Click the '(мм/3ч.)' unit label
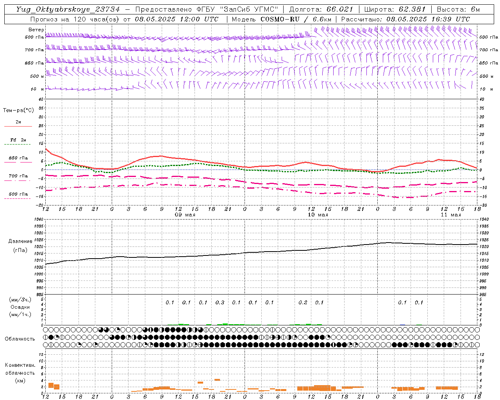 point(20,300)
